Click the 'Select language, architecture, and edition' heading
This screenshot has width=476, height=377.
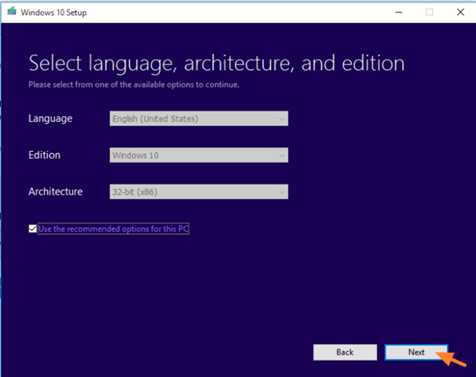coord(217,63)
